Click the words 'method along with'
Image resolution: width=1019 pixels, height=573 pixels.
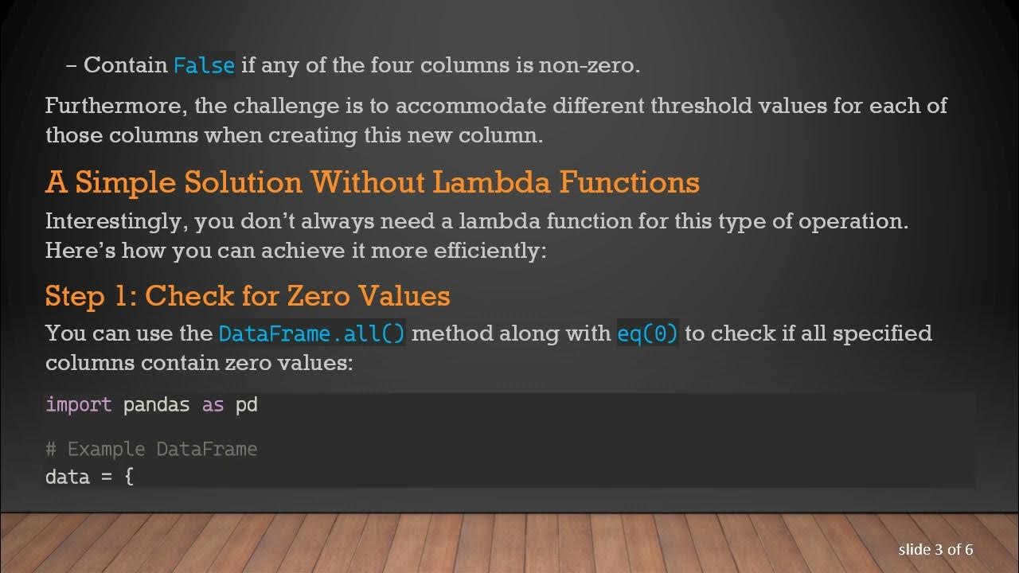tap(511, 333)
